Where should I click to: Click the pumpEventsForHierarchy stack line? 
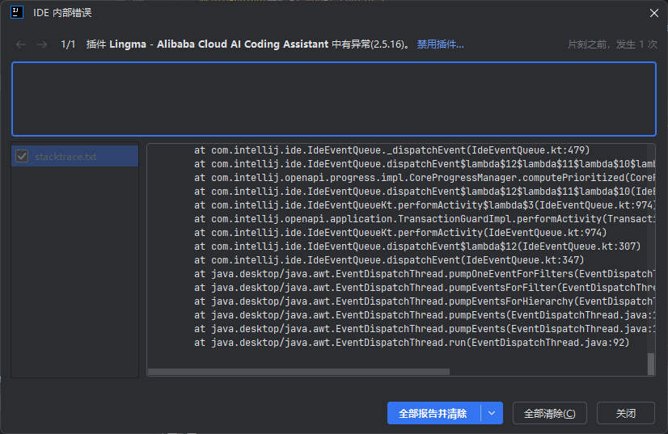[425, 301]
